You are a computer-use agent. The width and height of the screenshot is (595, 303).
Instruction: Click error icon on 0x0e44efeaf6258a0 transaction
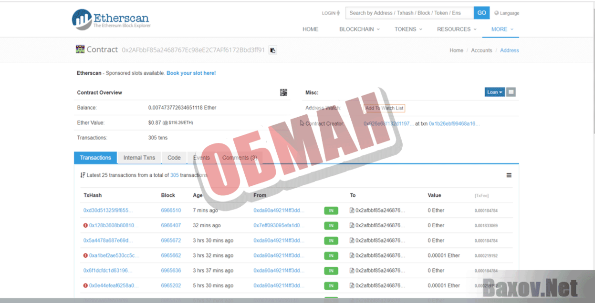[85, 285]
